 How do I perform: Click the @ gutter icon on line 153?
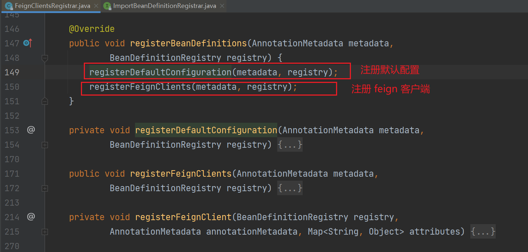[x=31, y=130]
